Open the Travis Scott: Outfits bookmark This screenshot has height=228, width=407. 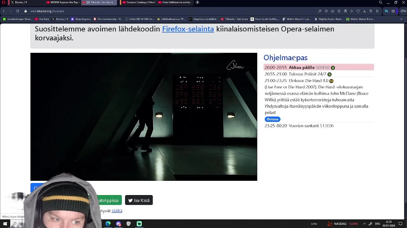click(265, 19)
